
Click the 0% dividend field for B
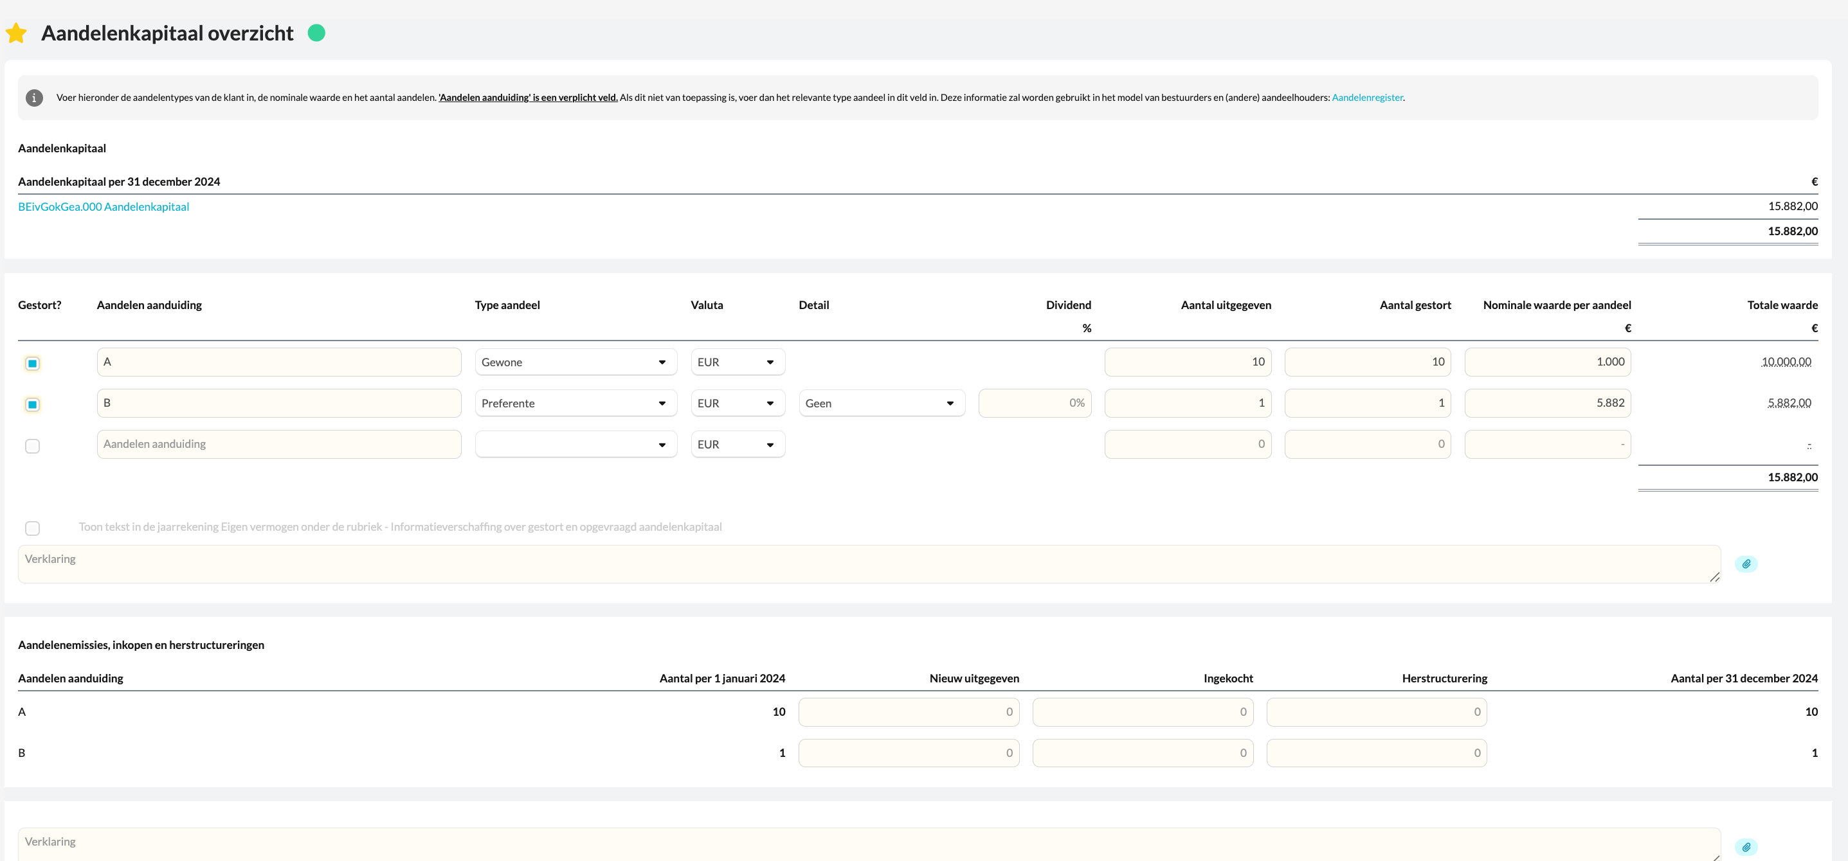coord(1034,403)
